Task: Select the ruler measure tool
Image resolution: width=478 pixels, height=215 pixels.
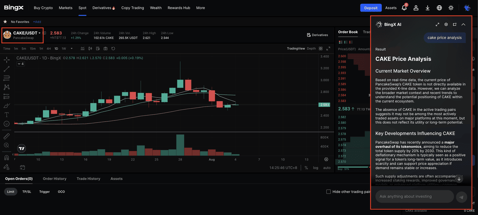Action: [x=6, y=136]
